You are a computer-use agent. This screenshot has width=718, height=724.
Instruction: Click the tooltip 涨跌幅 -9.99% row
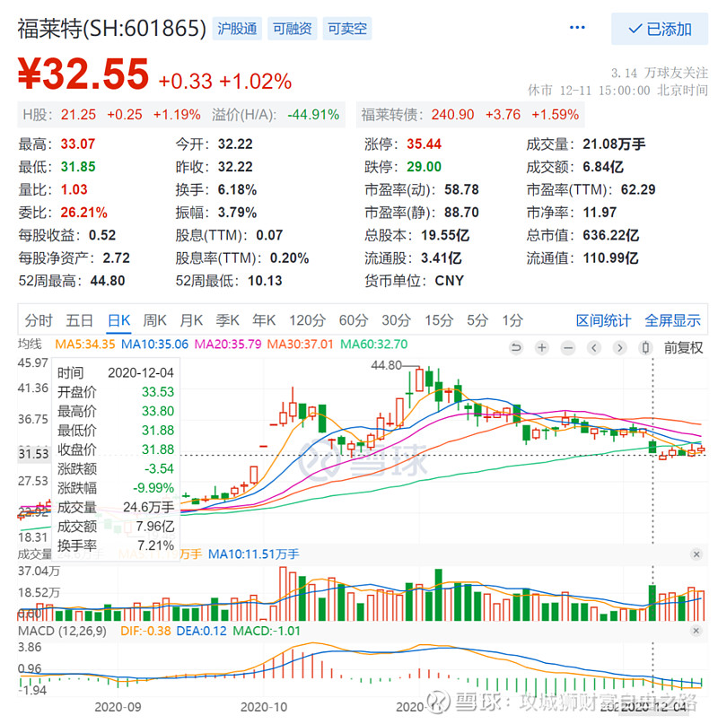point(116,487)
